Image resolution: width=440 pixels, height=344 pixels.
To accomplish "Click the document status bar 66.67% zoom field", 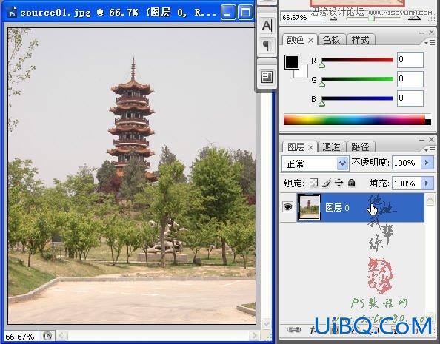I will [x=21, y=336].
